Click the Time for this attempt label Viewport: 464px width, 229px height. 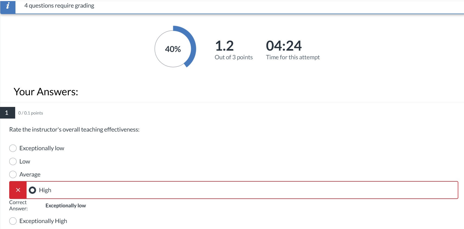pyautogui.click(x=293, y=57)
